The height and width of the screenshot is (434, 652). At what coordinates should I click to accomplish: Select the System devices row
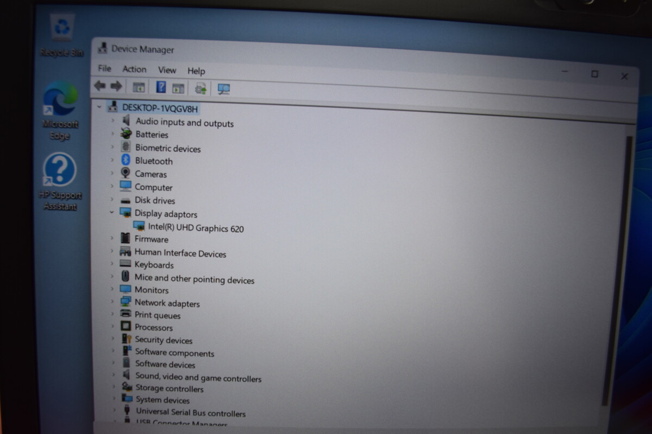click(162, 400)
